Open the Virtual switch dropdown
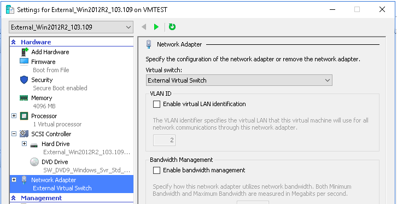397x204 pixels. 239,80
